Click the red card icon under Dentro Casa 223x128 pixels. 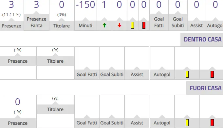click(212, 74)
